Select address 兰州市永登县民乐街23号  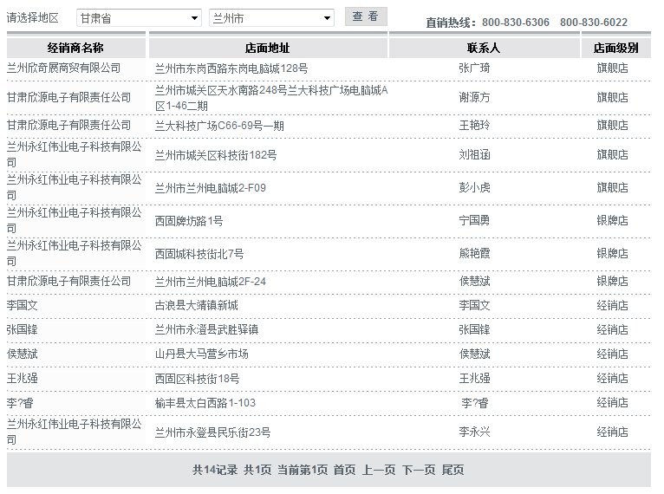point(212,432)
